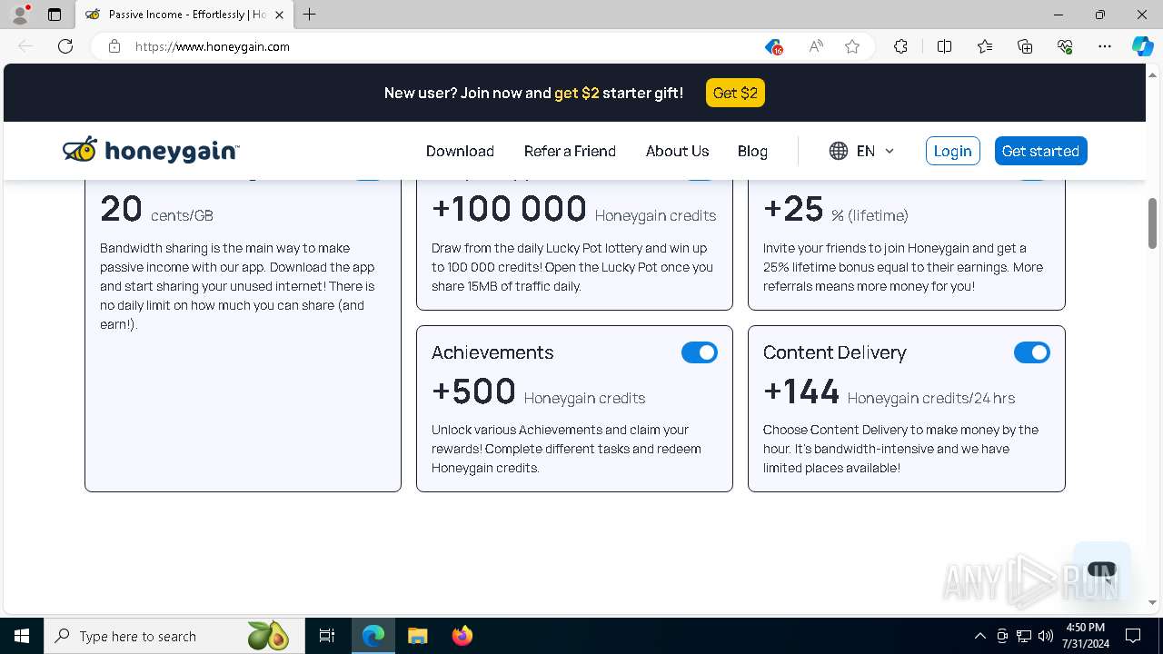Show hidden system tray icons

point(979,636)
